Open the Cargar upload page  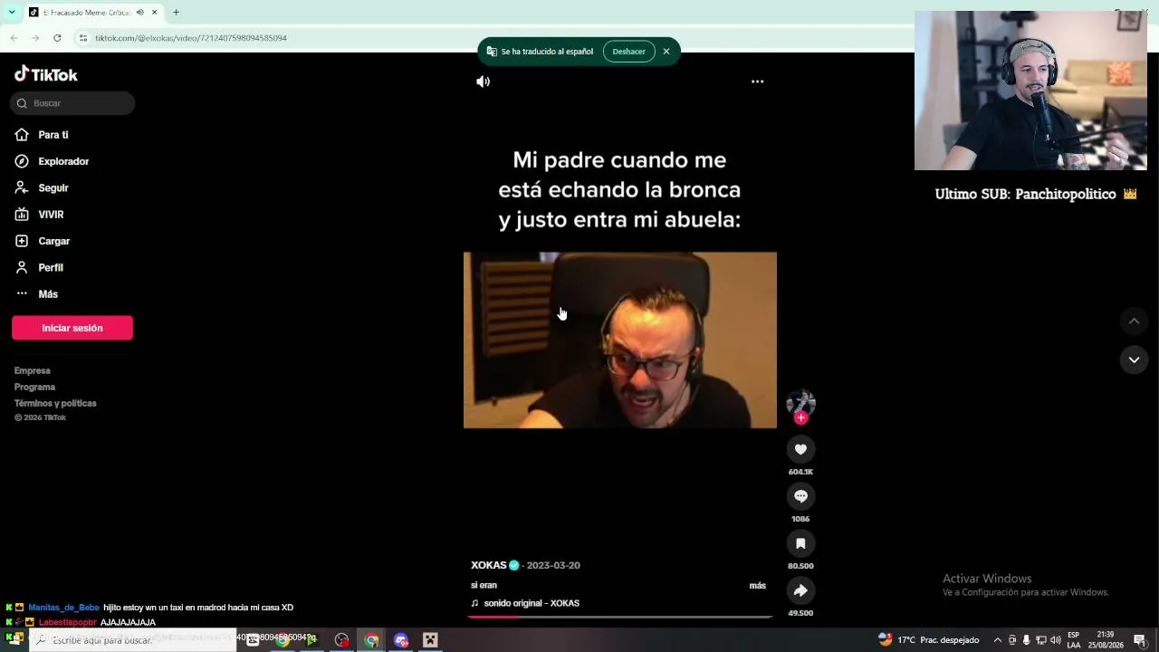(x=43, y=241)
